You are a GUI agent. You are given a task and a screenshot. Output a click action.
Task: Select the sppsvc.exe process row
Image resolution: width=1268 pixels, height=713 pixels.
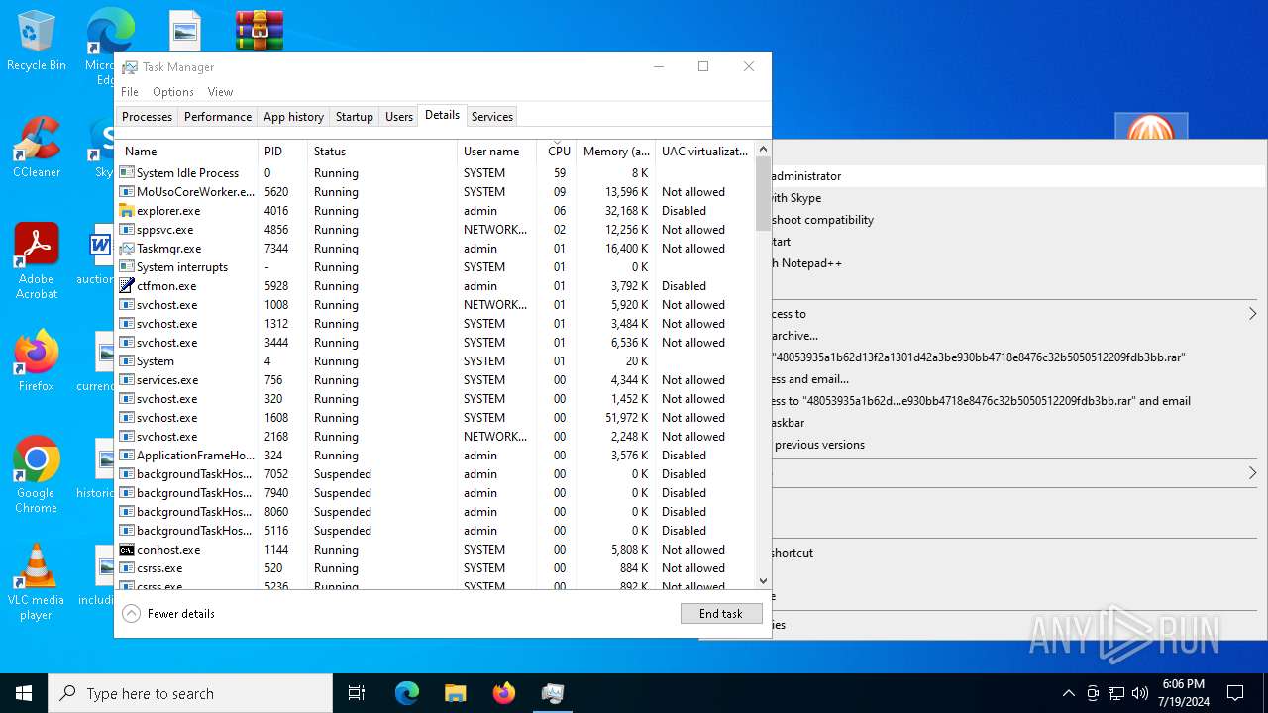435,230
